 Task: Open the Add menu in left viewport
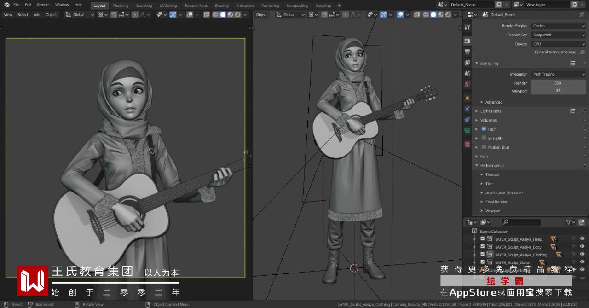coord(37,15)
